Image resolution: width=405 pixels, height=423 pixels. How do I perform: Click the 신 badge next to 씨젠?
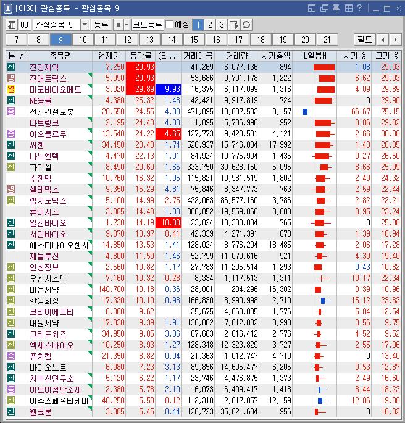pyautogui.click(x=10, y=145)
